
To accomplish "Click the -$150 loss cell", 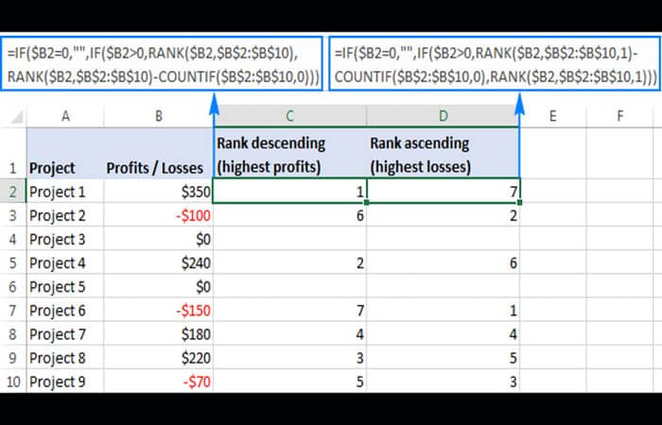I will point(158,310).
